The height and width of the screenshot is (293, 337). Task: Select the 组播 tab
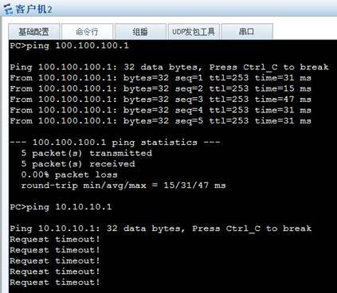(140, 32)
